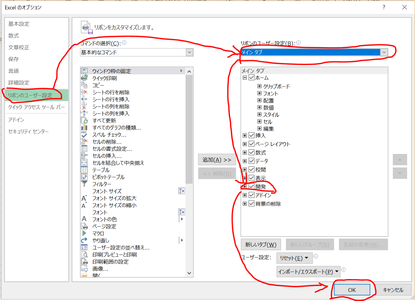Click the ページ設定 icon
This screenshot has height=301, width=415.
click(84, 226)
